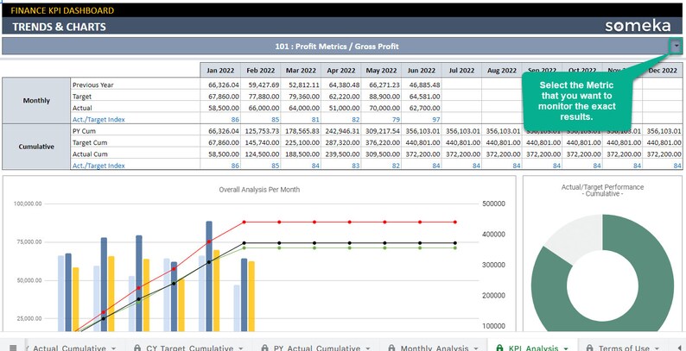Click the someka logo in header

(x=638, y=26)
